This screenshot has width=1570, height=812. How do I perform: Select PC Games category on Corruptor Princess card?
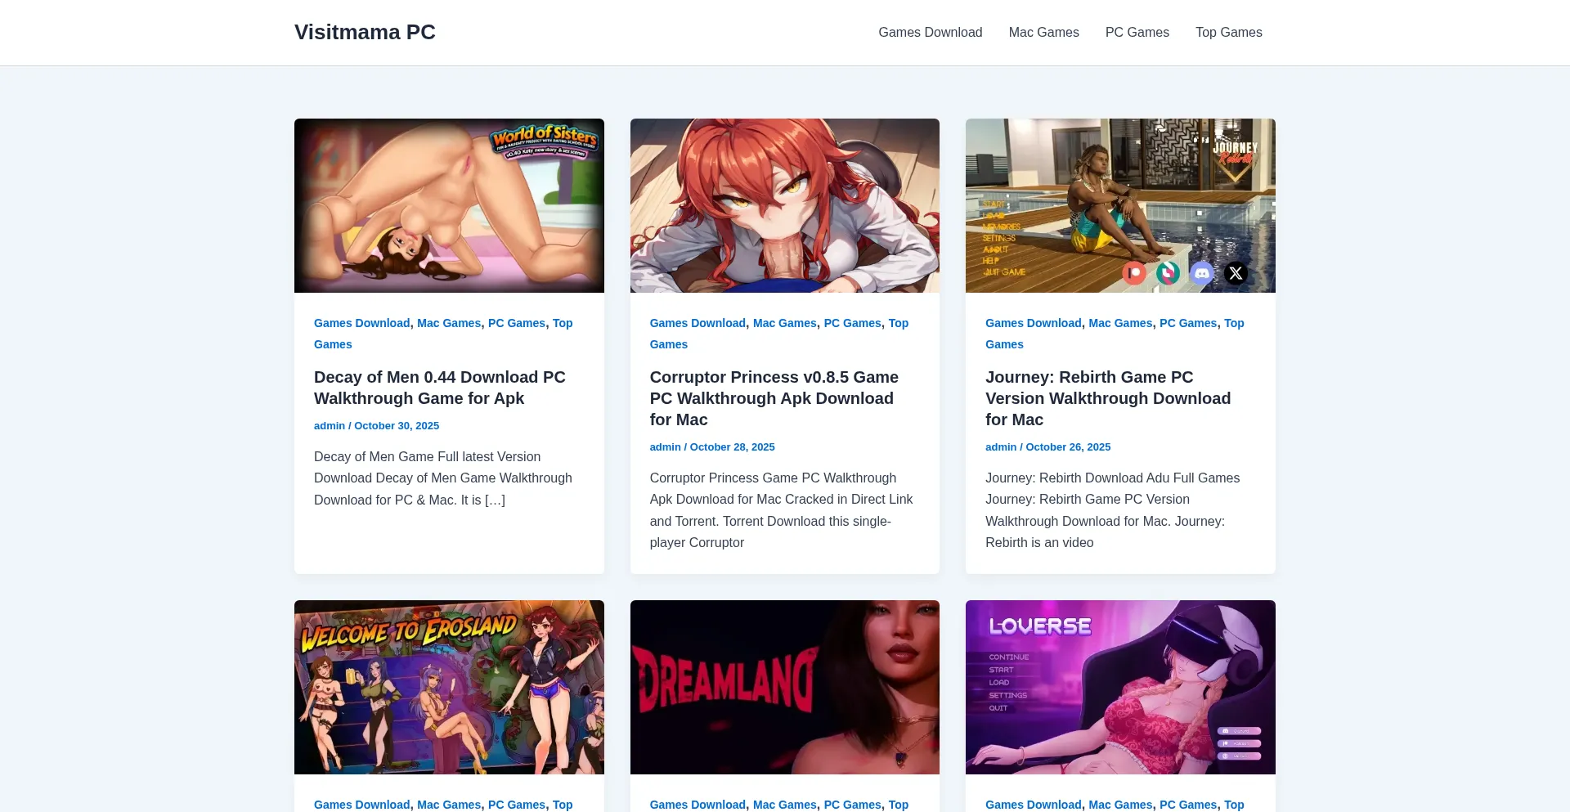pos(852,323)
